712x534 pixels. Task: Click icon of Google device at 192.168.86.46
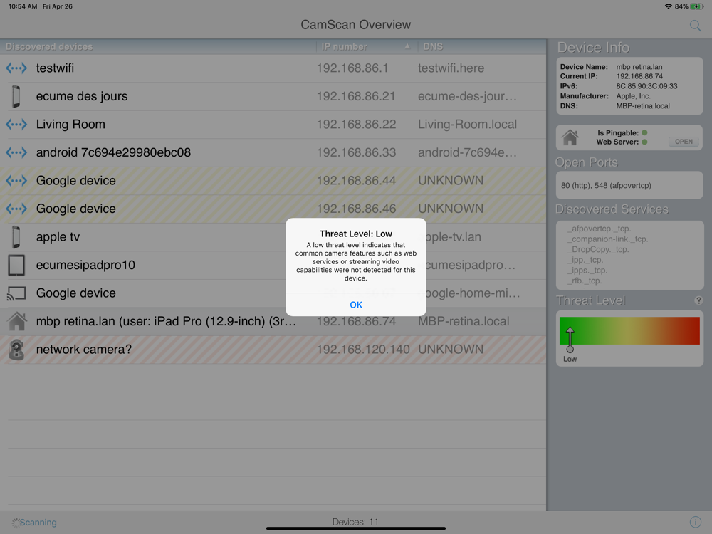16,209
